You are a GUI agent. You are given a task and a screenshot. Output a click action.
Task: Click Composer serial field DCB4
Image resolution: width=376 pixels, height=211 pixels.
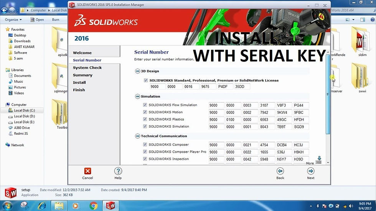coord(284,145)
